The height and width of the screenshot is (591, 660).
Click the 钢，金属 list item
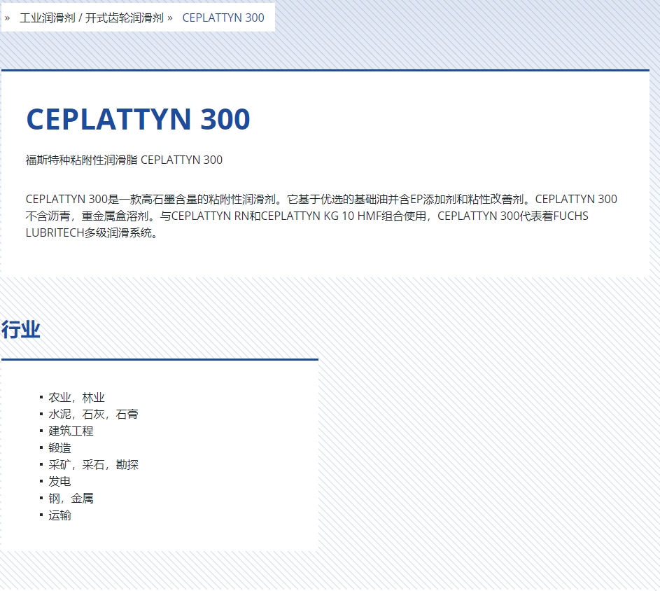[71, 499]
